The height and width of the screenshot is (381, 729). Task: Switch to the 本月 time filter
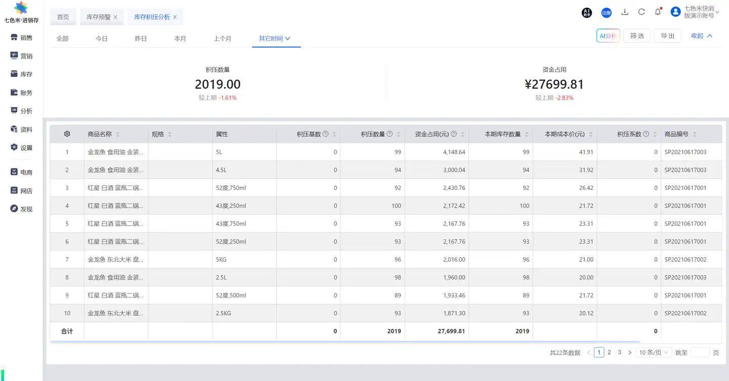coord(180,38)
